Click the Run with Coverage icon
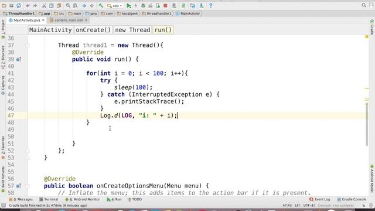This screenshot has width=375, height=211. [151, 5]
